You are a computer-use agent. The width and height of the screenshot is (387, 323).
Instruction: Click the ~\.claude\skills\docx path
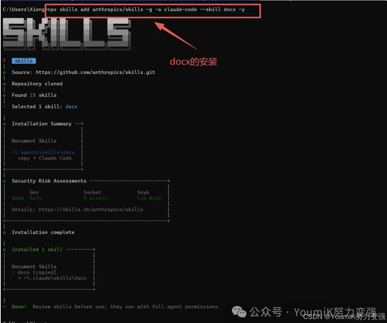pos(55,278)
